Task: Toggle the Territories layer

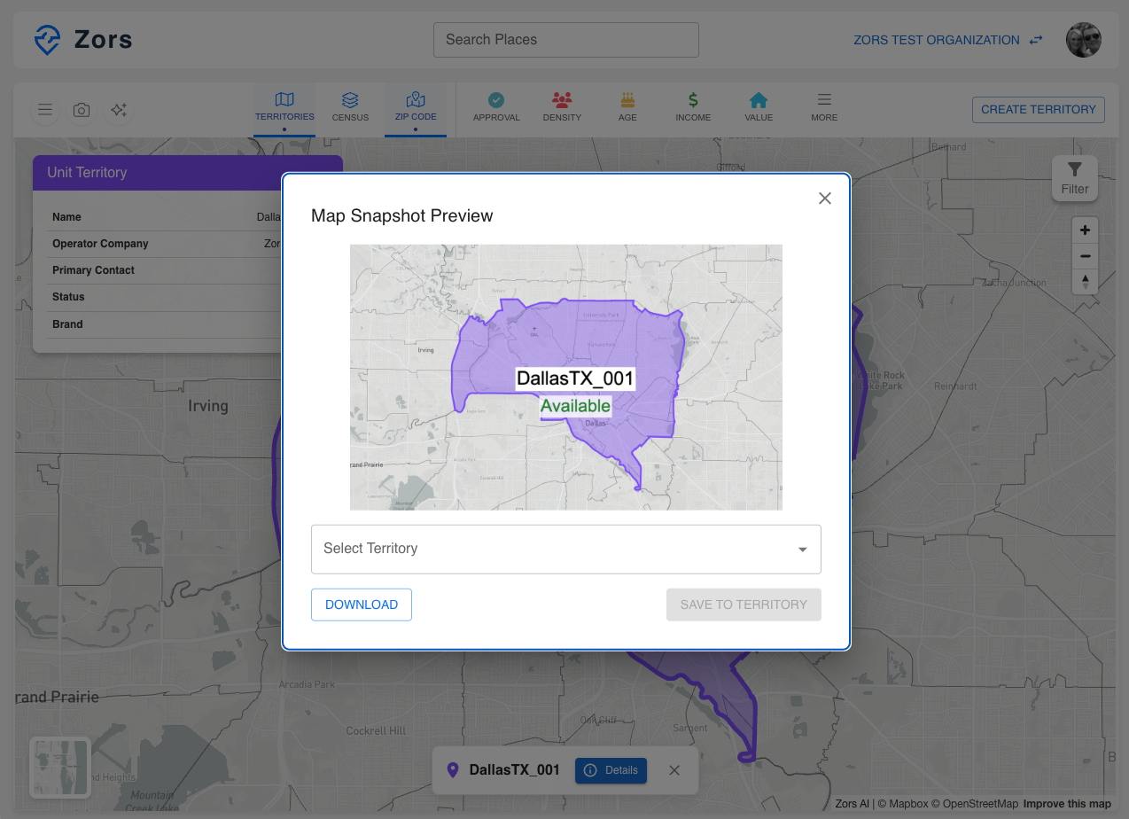Action: (284, 107)
